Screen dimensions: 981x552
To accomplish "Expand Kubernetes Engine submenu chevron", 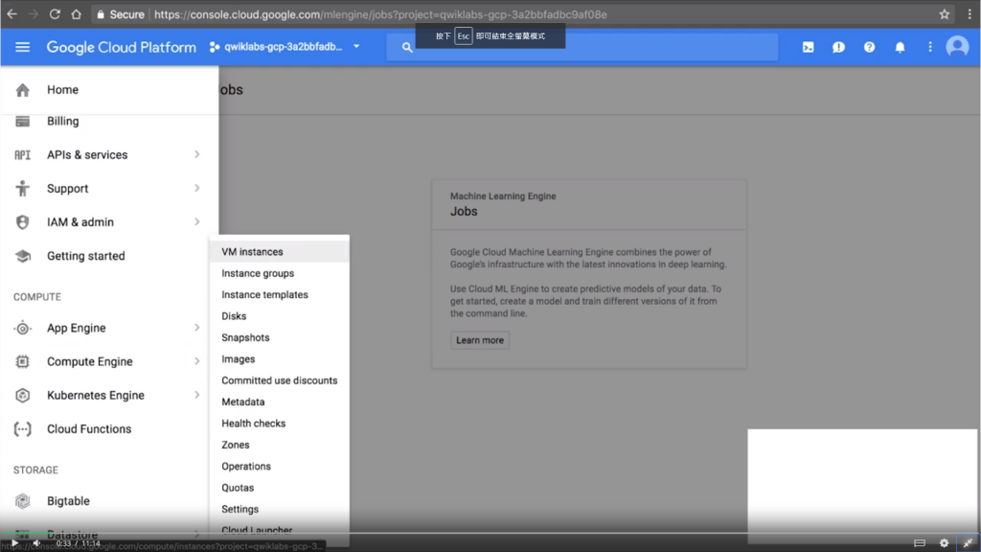I will pyautogui.click(x=197, y=396).
